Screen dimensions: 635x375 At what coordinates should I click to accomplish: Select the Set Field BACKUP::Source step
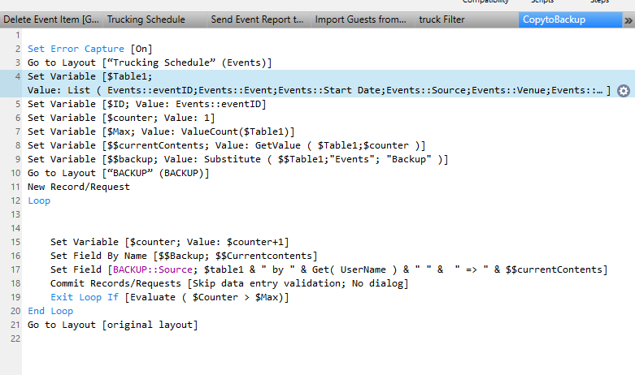tap(328, 269)
